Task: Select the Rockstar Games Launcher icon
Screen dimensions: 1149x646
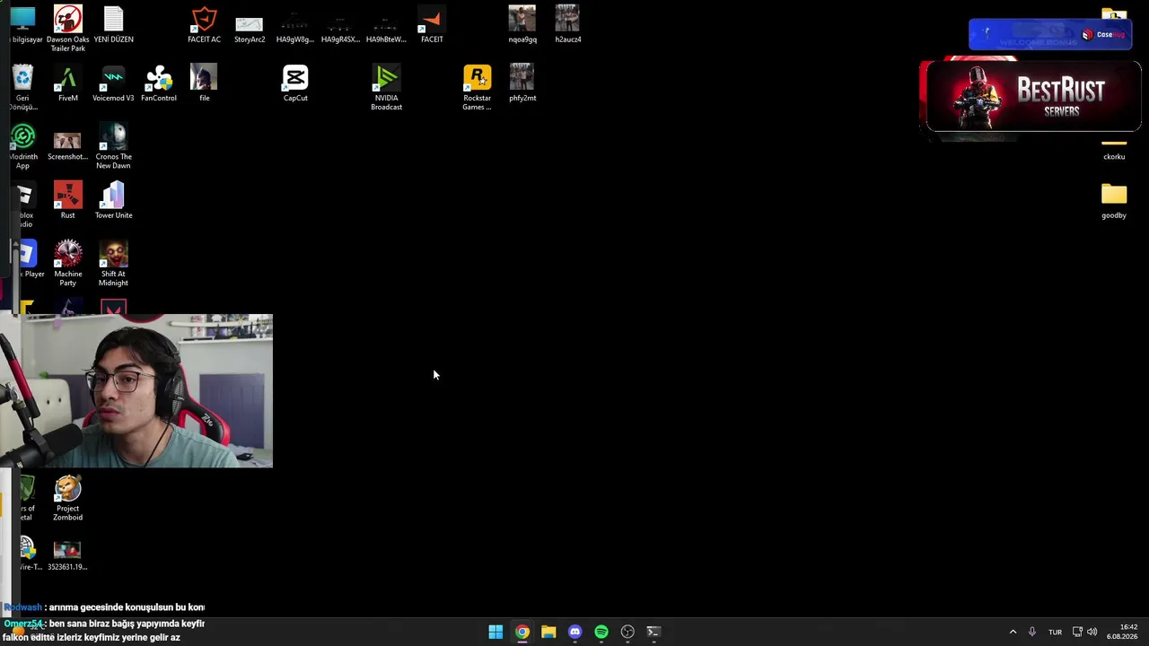Action: coord(477,87)
